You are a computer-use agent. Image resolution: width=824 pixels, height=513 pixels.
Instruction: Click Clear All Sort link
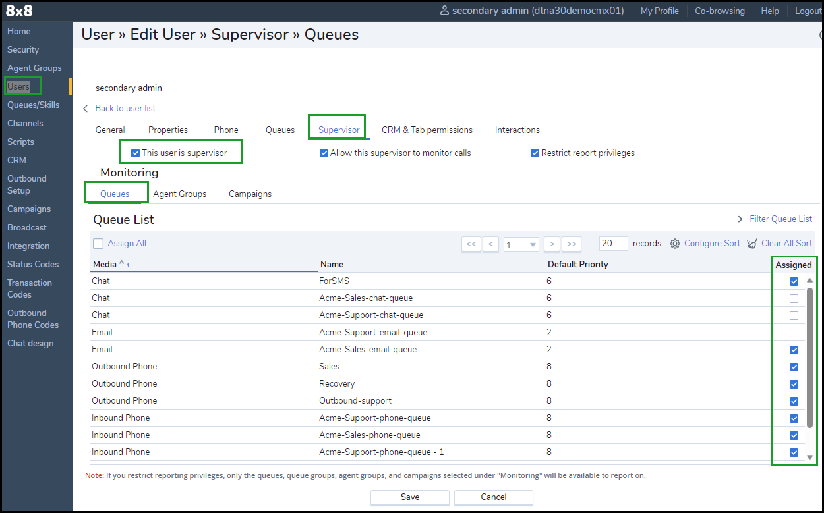tap(787, 244)
